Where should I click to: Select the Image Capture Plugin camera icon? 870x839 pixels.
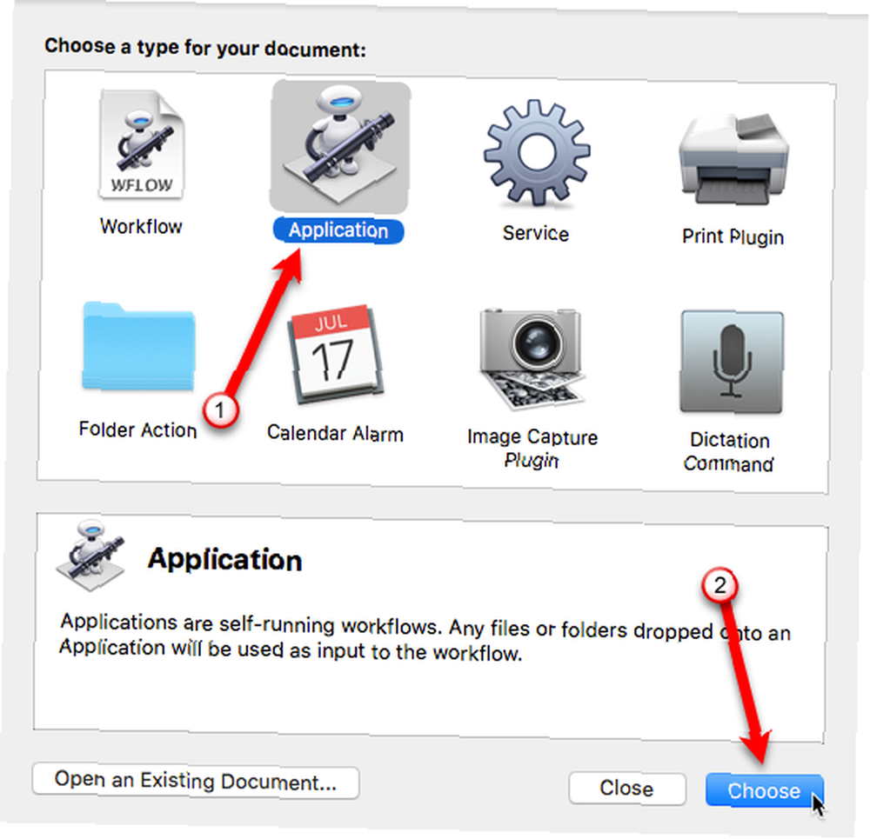[532, 359]
